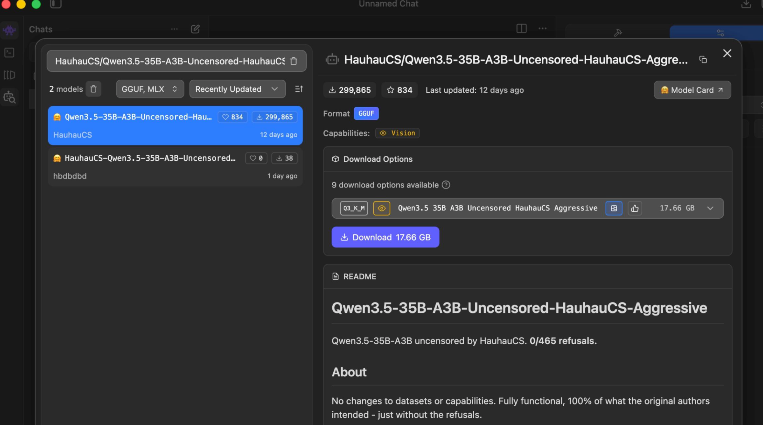
Task: Select the Qwen3.5-35B-A3B-Uncensored-Hau... model by HauhauCS
Action: (x=175, y=125)
